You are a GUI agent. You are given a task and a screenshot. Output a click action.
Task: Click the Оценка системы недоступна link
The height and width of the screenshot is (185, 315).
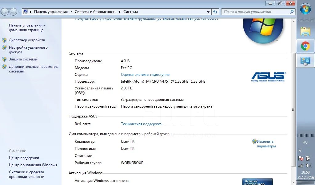coord(145,75)
